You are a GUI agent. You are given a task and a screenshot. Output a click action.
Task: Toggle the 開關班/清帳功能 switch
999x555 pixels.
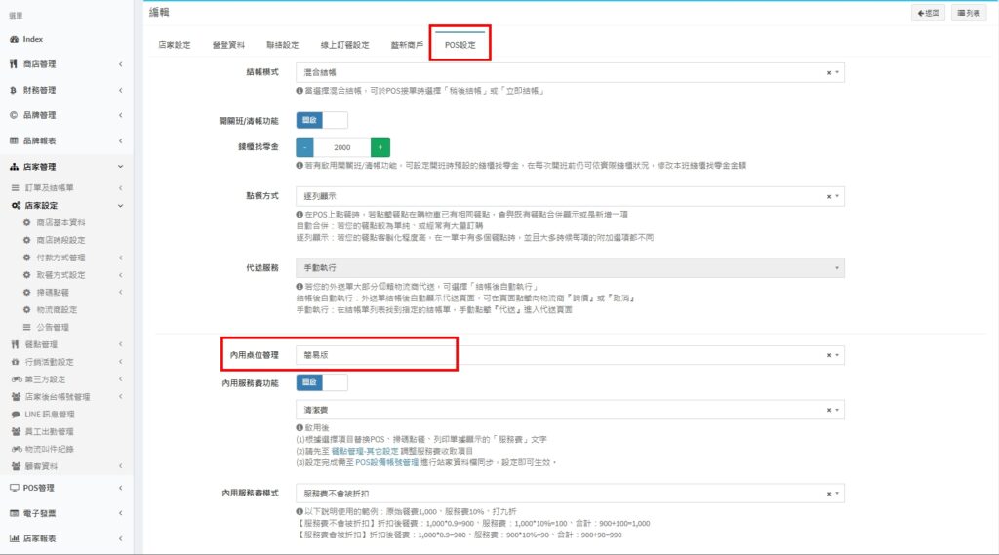321,121
